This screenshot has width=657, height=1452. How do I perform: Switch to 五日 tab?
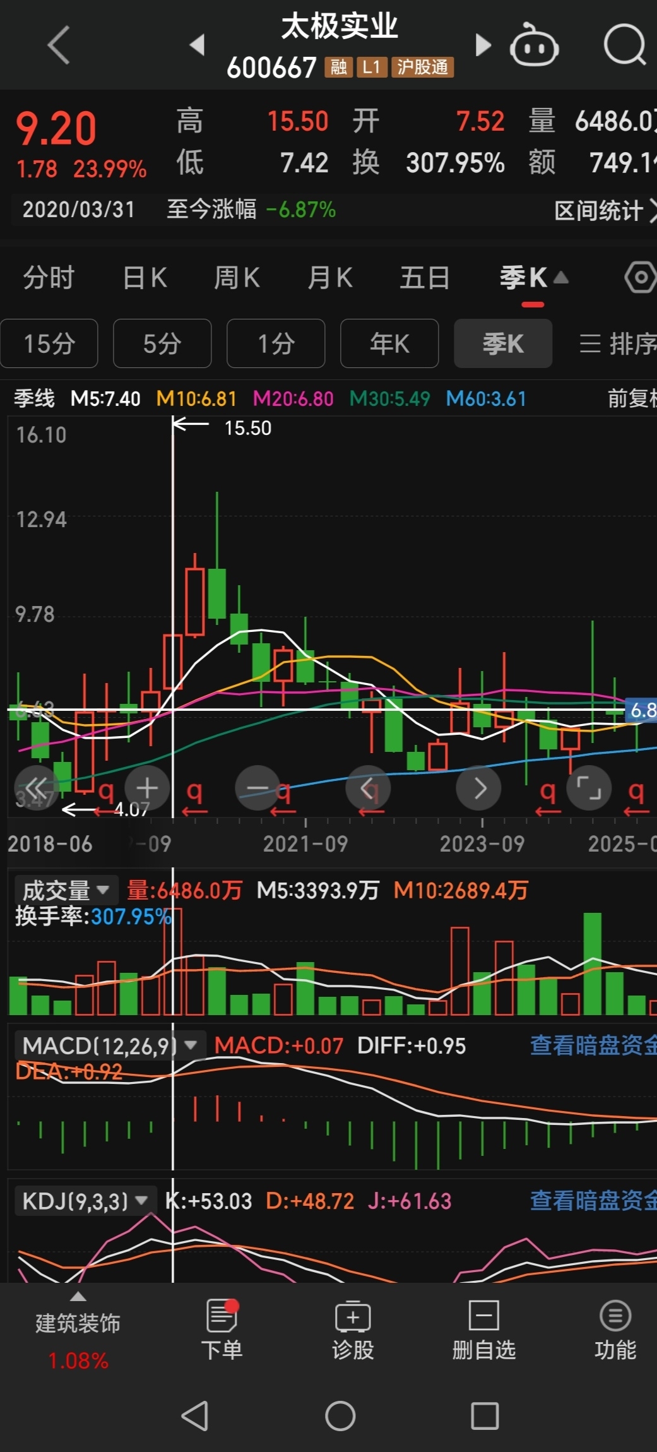click(x=424, y=278)
